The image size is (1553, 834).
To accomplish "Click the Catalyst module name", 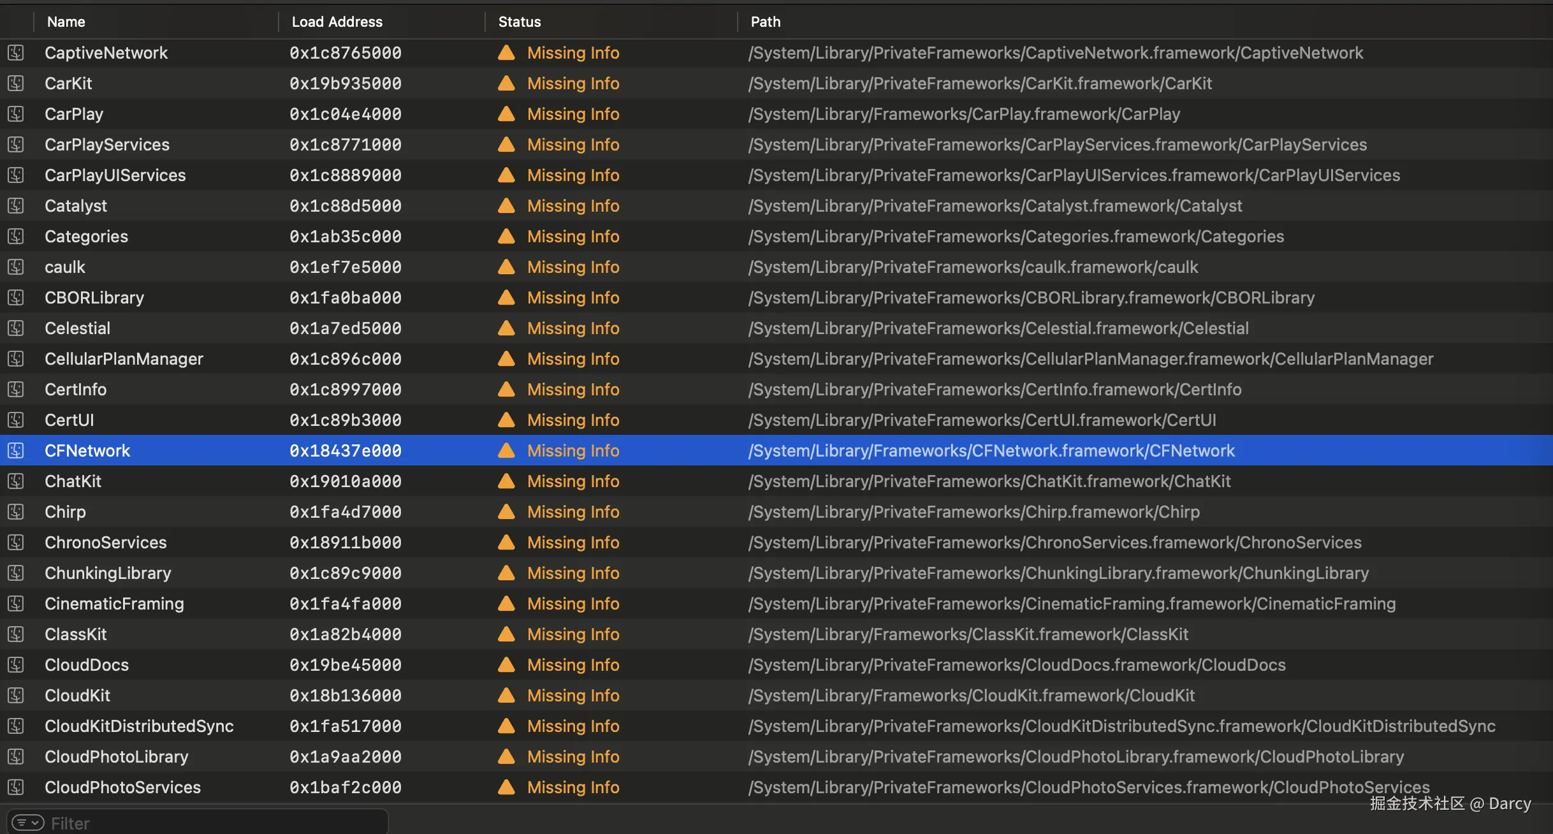I will 76,205.
